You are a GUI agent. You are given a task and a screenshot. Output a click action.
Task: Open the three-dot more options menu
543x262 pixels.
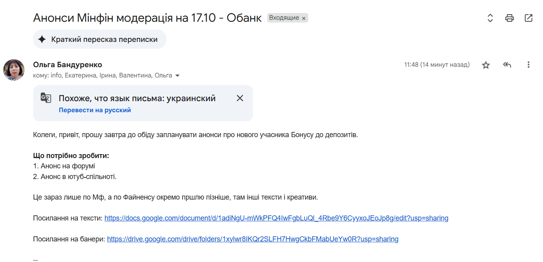click(528, 65)
